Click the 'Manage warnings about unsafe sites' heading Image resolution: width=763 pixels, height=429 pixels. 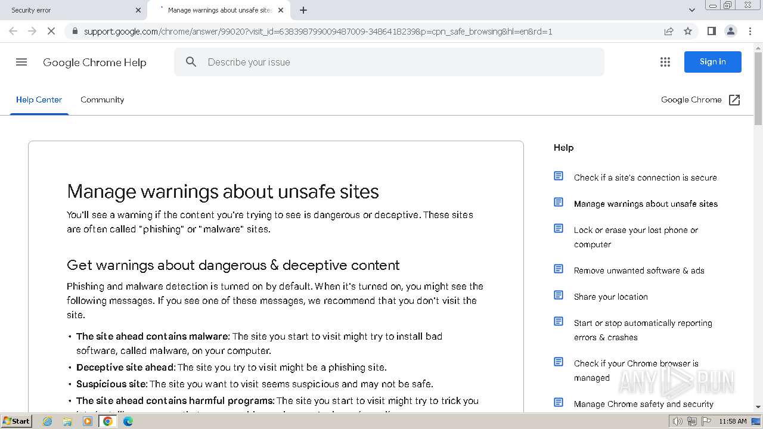click(x=223, y=192)
